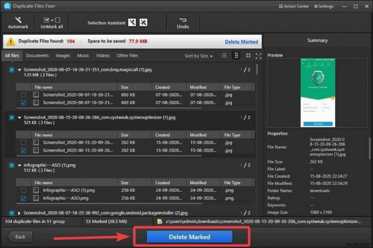Click '104 duplicate files in 51 group' text
This screenshot has width=373, height=248.
pyautogui.click(x=35, y=221)
